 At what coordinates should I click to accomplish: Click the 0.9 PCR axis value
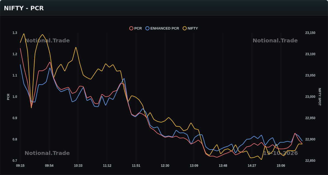15,118
